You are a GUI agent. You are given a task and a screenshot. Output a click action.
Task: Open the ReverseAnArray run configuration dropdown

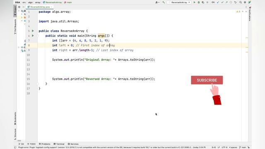179,2
